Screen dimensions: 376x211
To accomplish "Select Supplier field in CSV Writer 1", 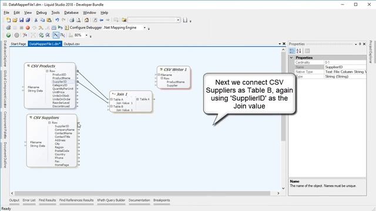I will [172, 86].
